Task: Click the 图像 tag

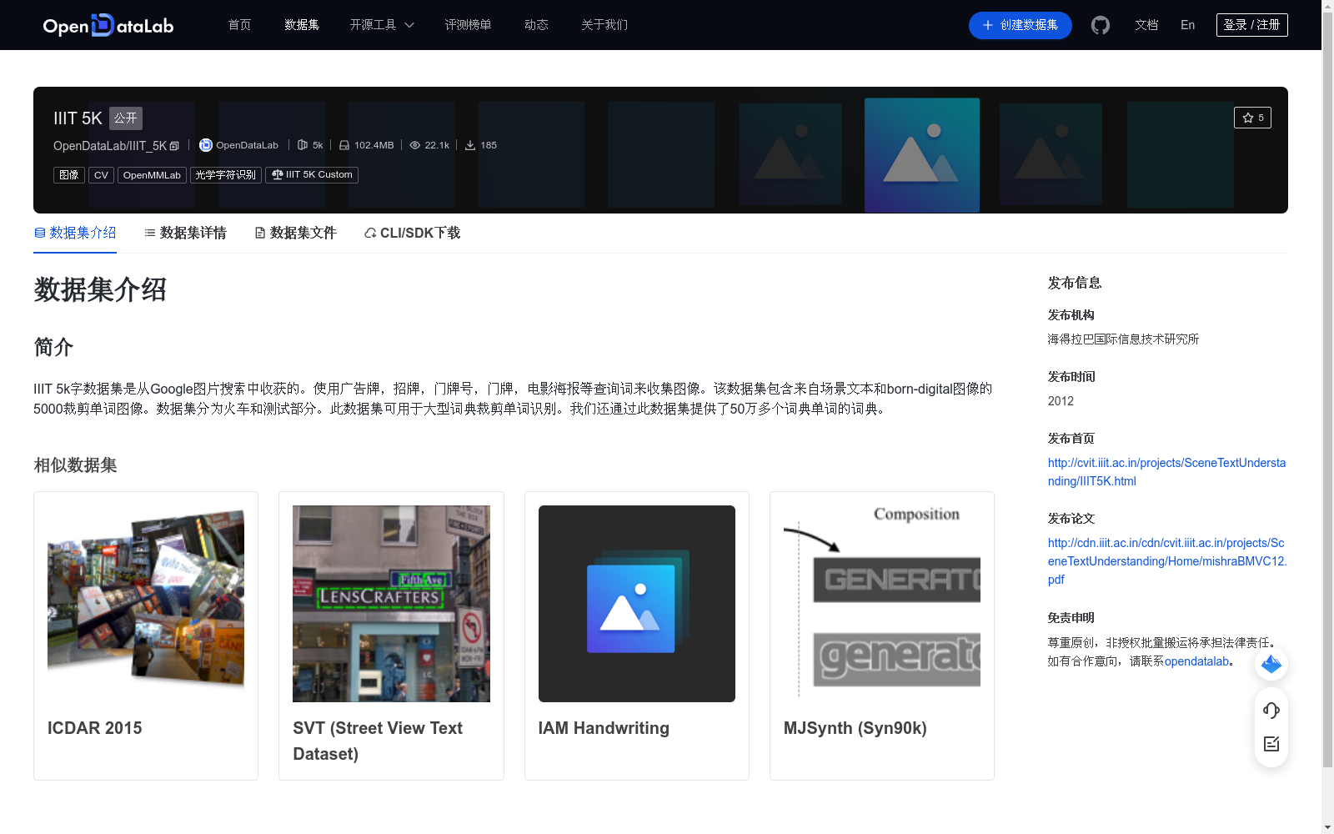Action: (x=69, y=175)
